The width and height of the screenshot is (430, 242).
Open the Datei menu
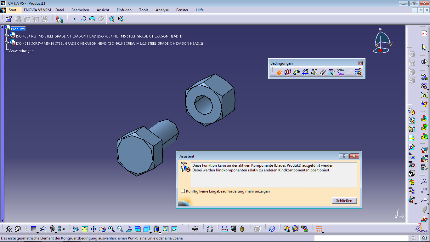click(59, 10)
